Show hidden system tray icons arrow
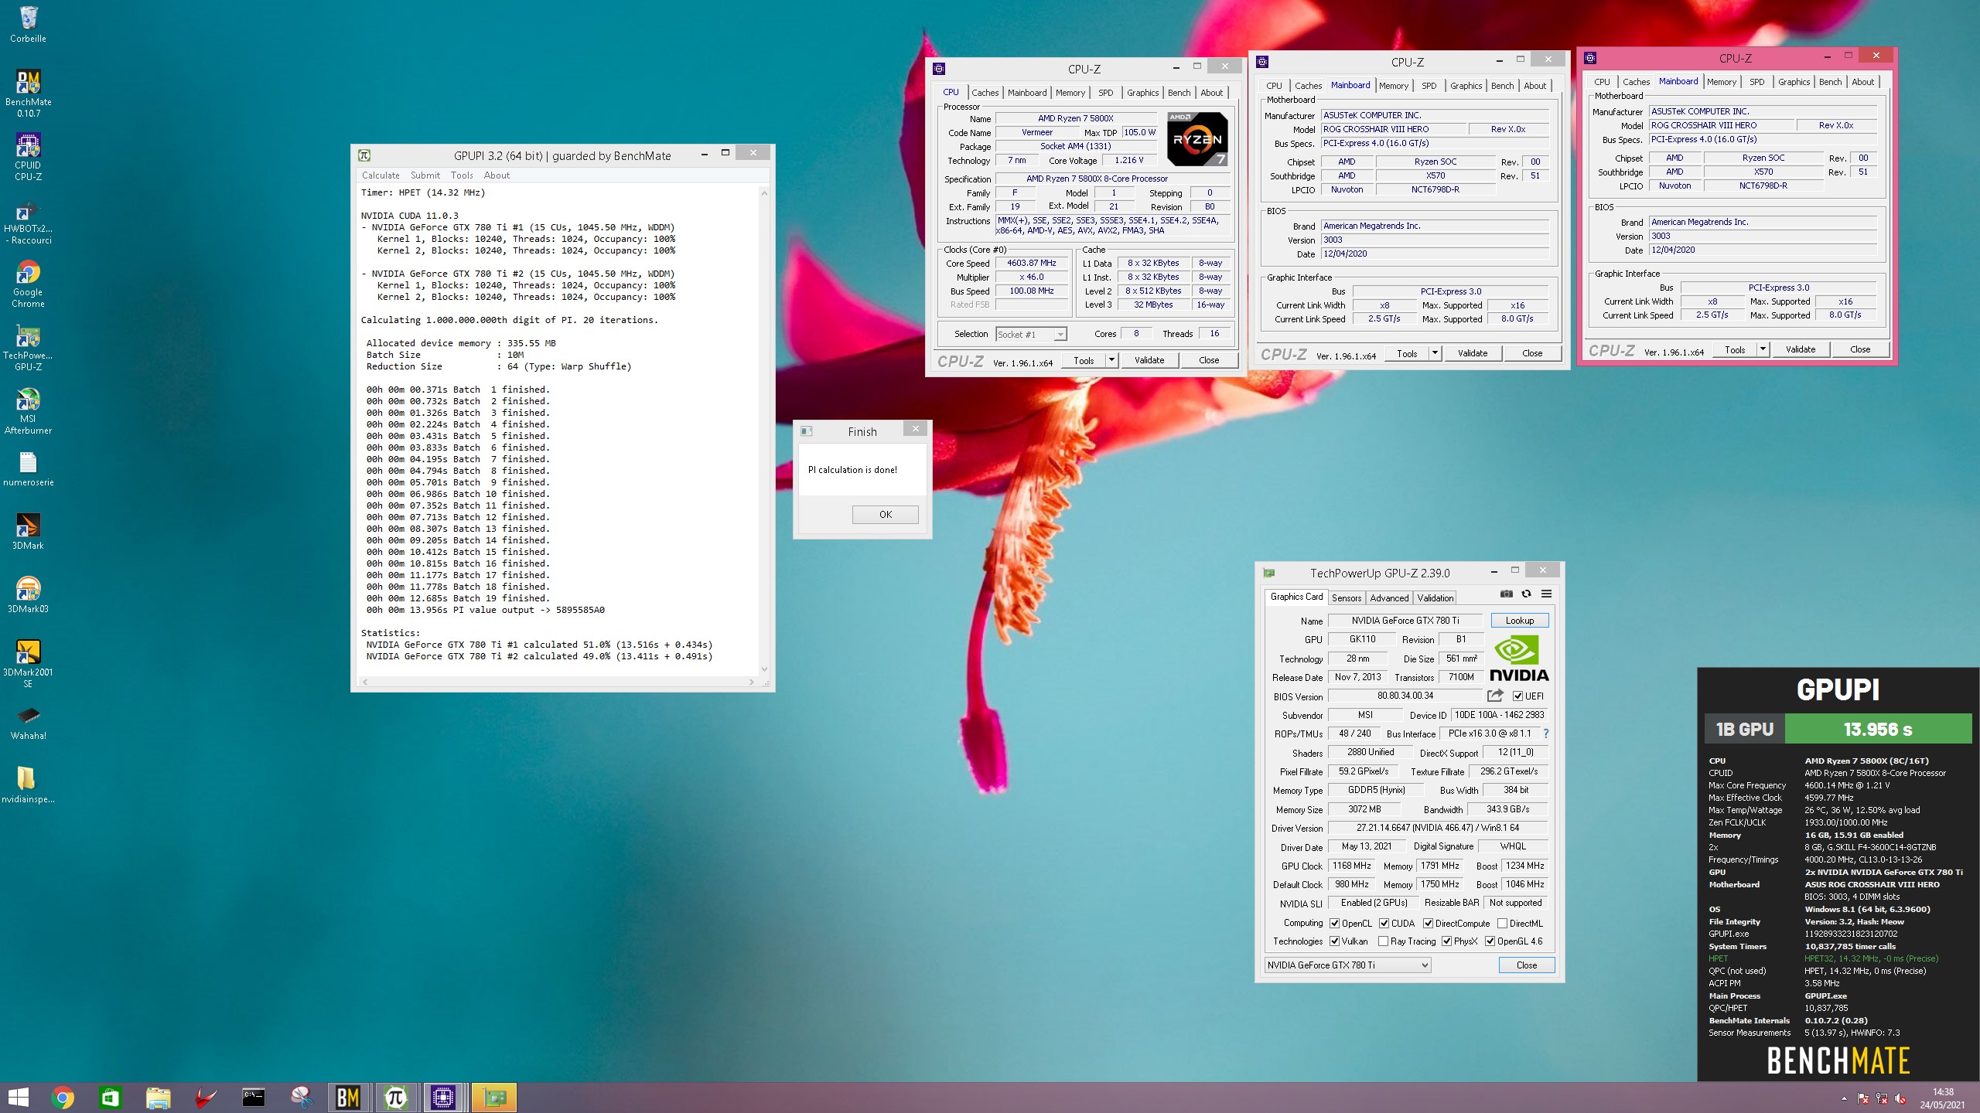 coord(1844,1098)
